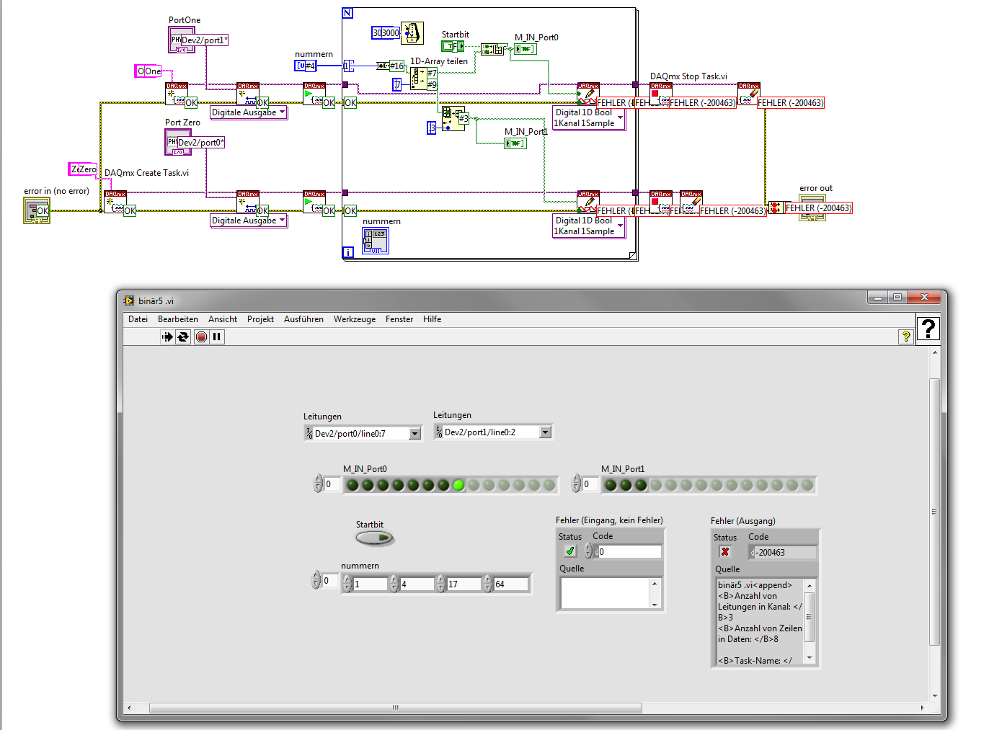
Task: Open the lower Digitale Ausgabe selector
Action: pos(249,221)
